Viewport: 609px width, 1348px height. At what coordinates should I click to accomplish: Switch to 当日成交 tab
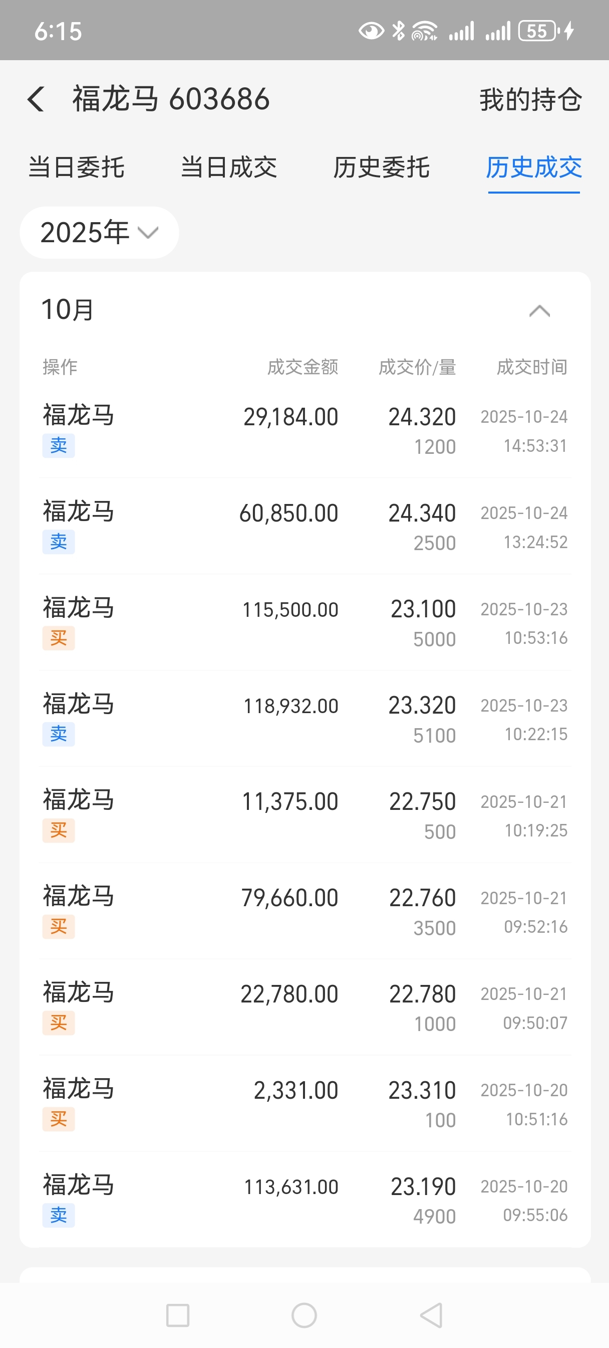point(228,167)
